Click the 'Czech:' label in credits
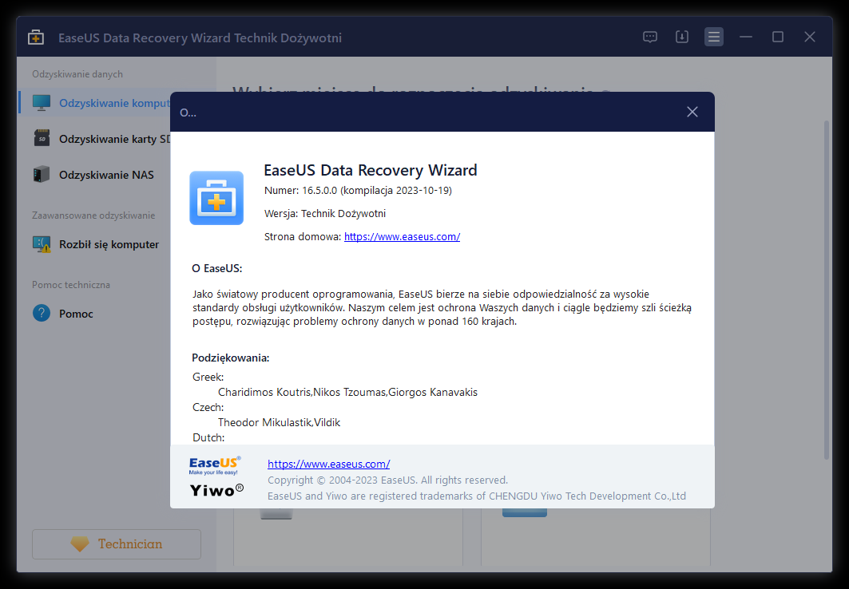 tap(208, 407)
